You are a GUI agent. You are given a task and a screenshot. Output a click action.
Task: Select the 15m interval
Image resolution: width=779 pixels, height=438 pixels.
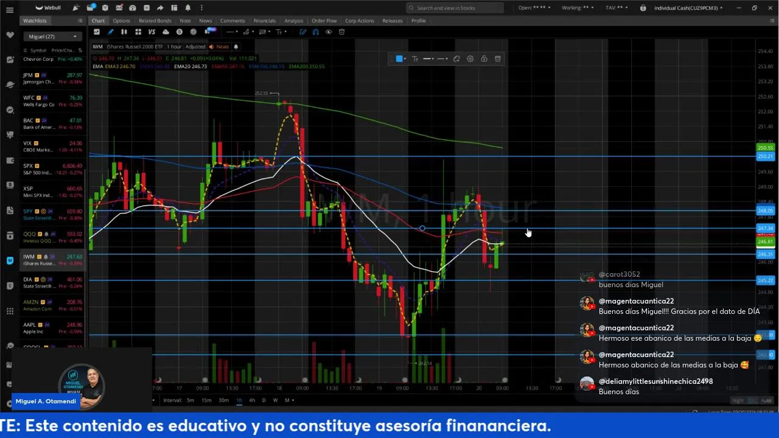[x=206, y=400]
